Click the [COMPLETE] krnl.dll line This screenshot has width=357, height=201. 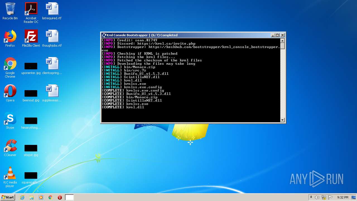tap(123, 107)
